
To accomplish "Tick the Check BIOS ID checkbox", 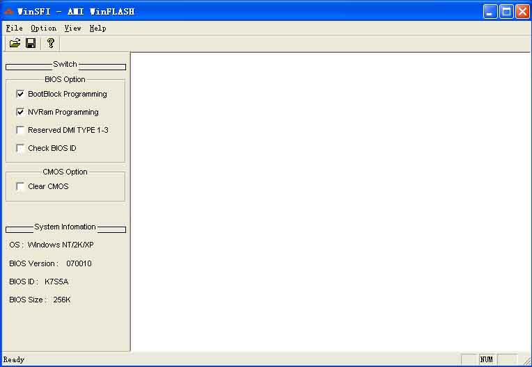I will [x=20, y=148].
